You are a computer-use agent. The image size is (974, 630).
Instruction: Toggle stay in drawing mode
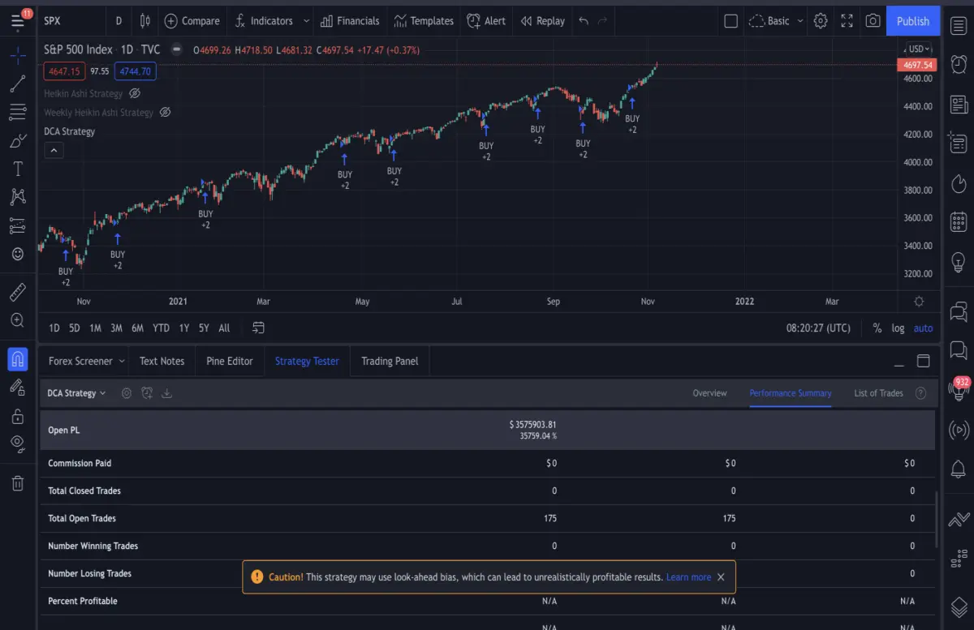(x=18, y=387)
